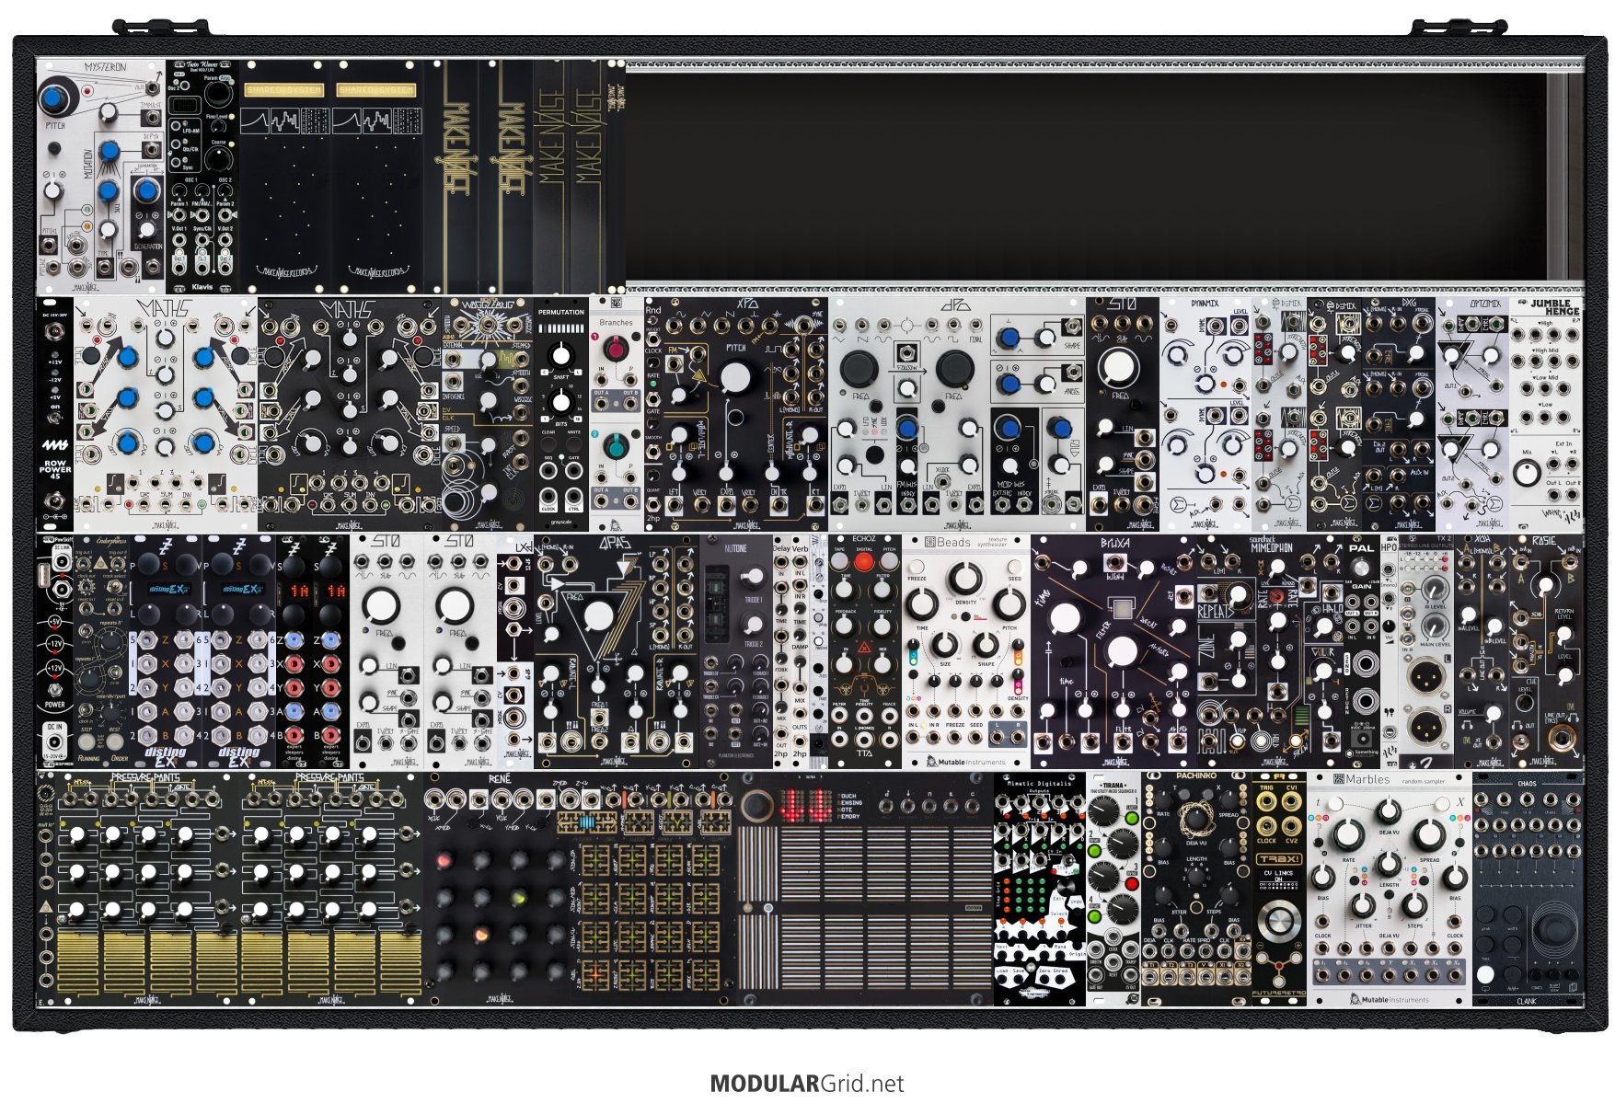
Task: Select the LxD module
Action: pyautogui.click(x=515, y=650)
